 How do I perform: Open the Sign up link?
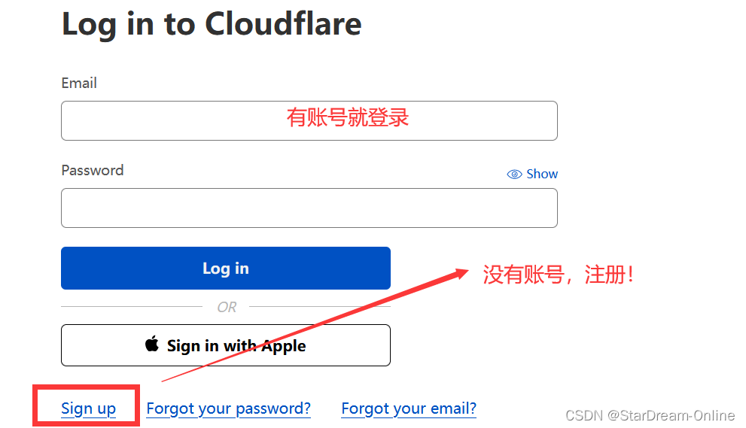89,408
